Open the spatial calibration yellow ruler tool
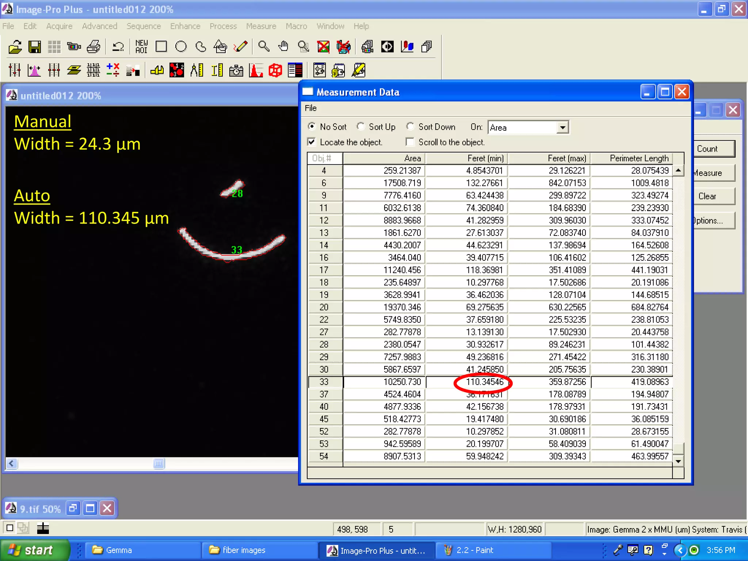The image size is (748, 561). click(x=217, y=70)
